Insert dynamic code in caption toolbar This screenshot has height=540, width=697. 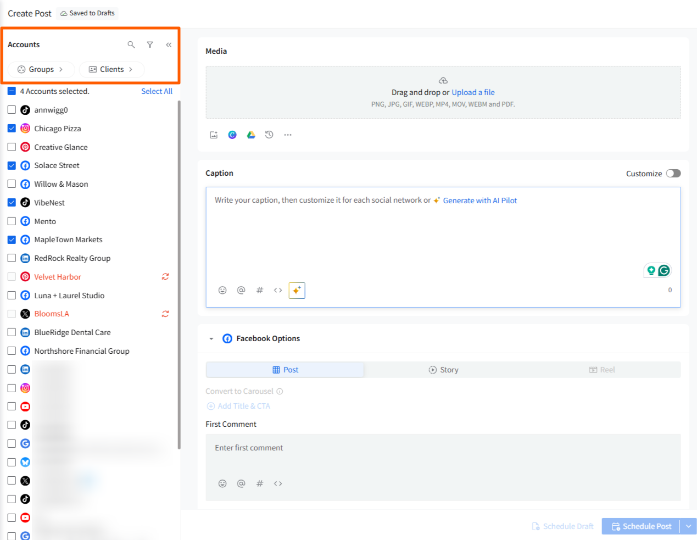click(x=278, y=290)
